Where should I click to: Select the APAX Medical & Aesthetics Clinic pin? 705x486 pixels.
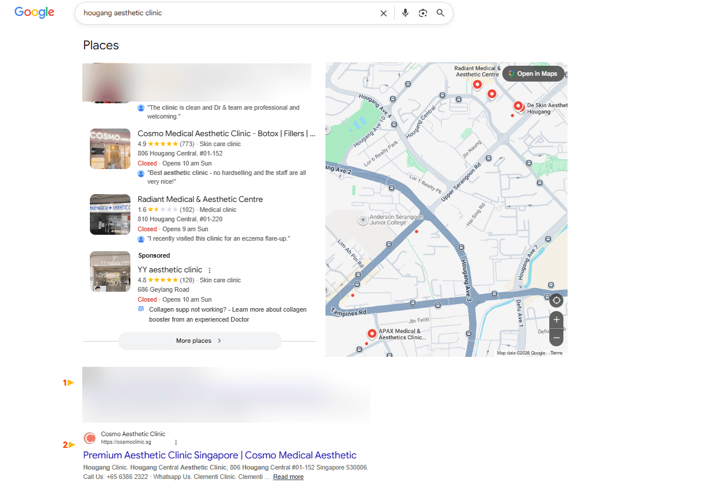point(372,335)
